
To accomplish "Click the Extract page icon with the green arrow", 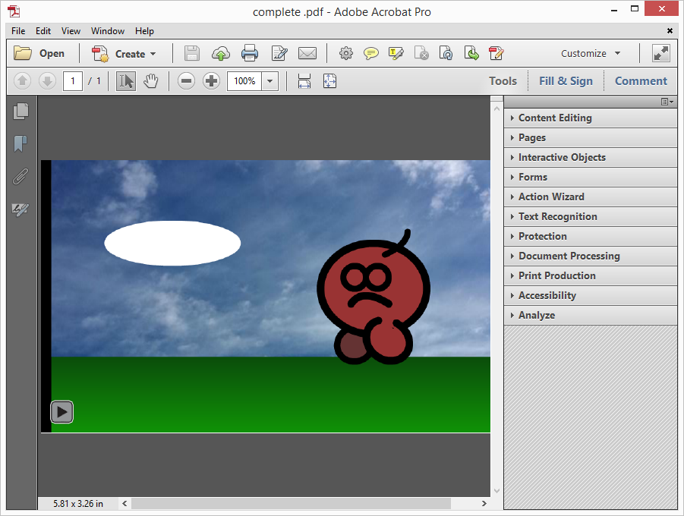I will click(x=471, y=53).
